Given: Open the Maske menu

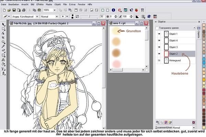Looking at the screenshot, I should [49, 4].
